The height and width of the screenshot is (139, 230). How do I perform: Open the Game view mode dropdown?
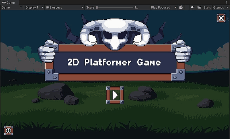point(11,7)
